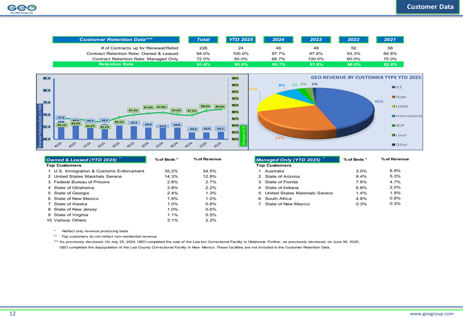Select the State of New Jersey row

(132, 209)
